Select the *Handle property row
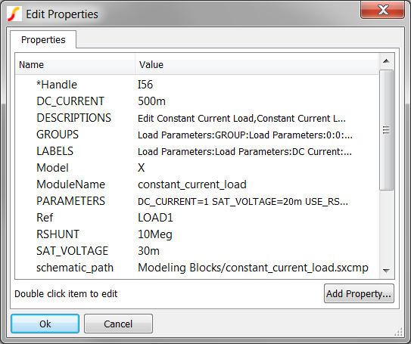 197,85
